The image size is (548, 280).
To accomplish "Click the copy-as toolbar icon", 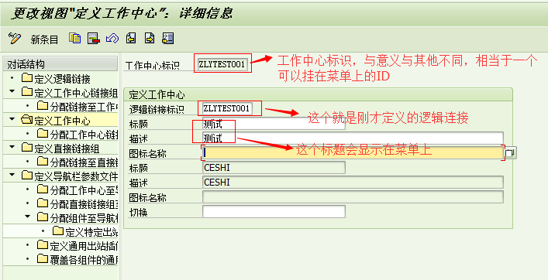I will (x=74, y=38).
